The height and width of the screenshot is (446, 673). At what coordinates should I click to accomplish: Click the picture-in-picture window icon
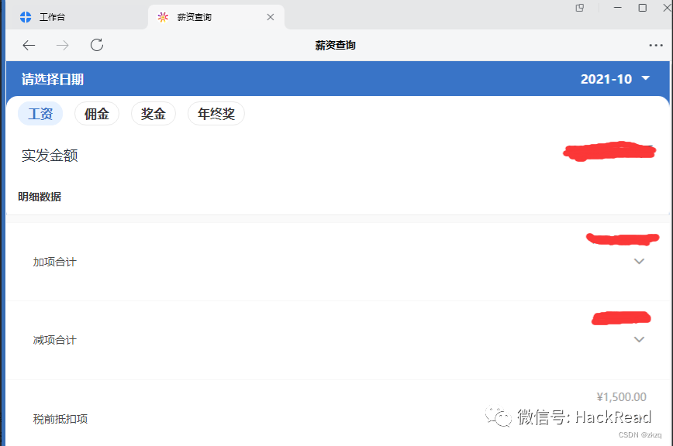tap(580, 8)
